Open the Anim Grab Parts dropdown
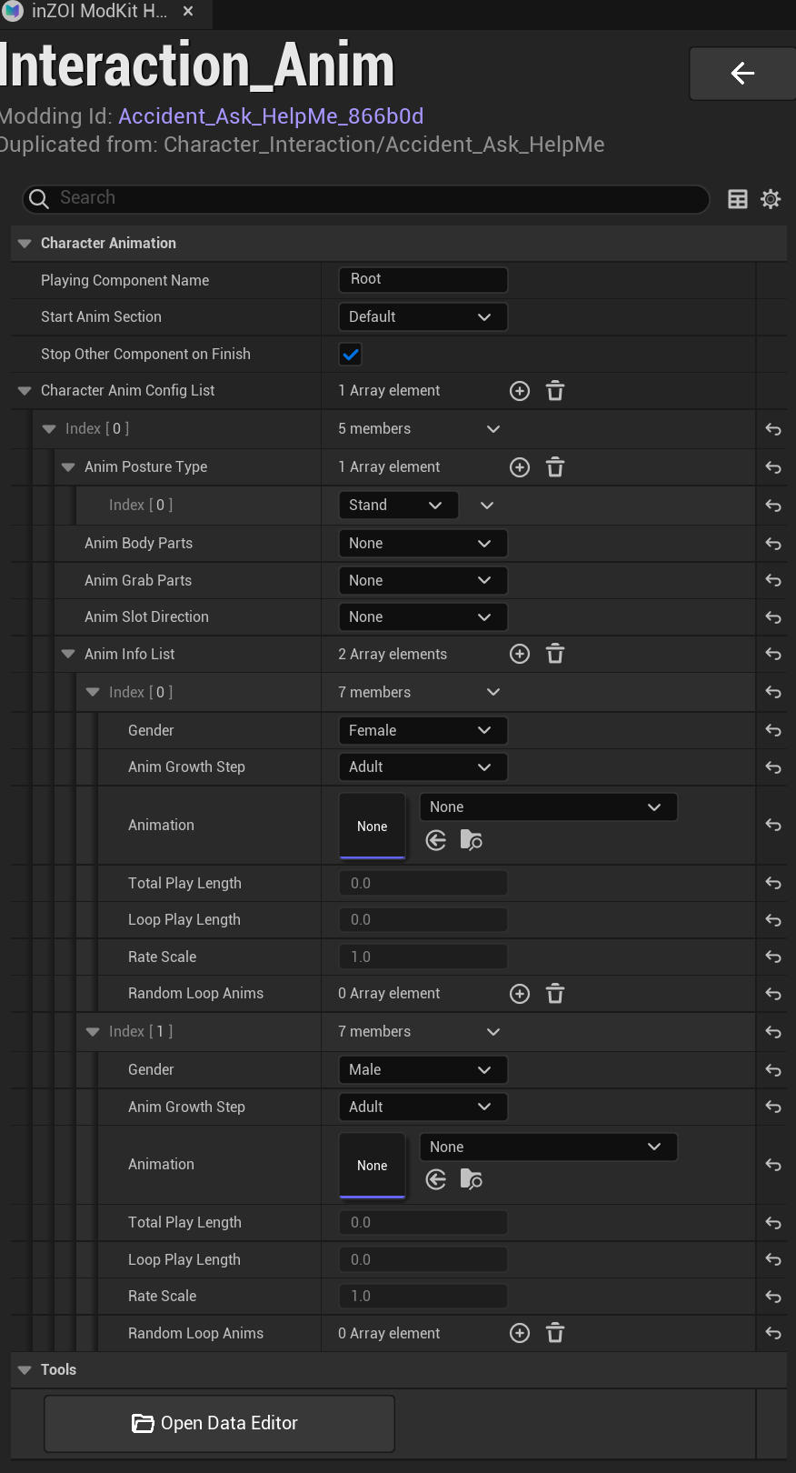Image resolution: width=796 pixels, height=1473 pixels. 423,580
